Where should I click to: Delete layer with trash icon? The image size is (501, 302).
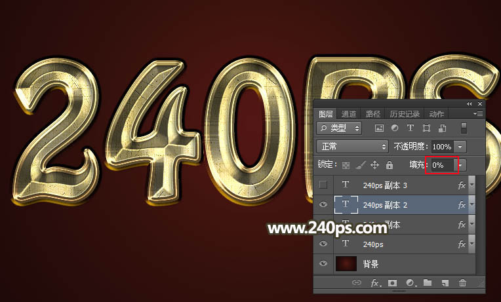tap(462, 282)
